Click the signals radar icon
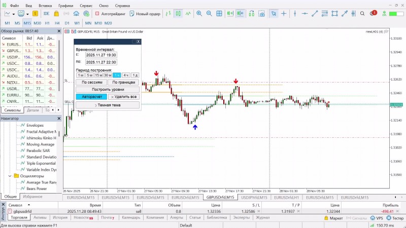 point(86,14)
